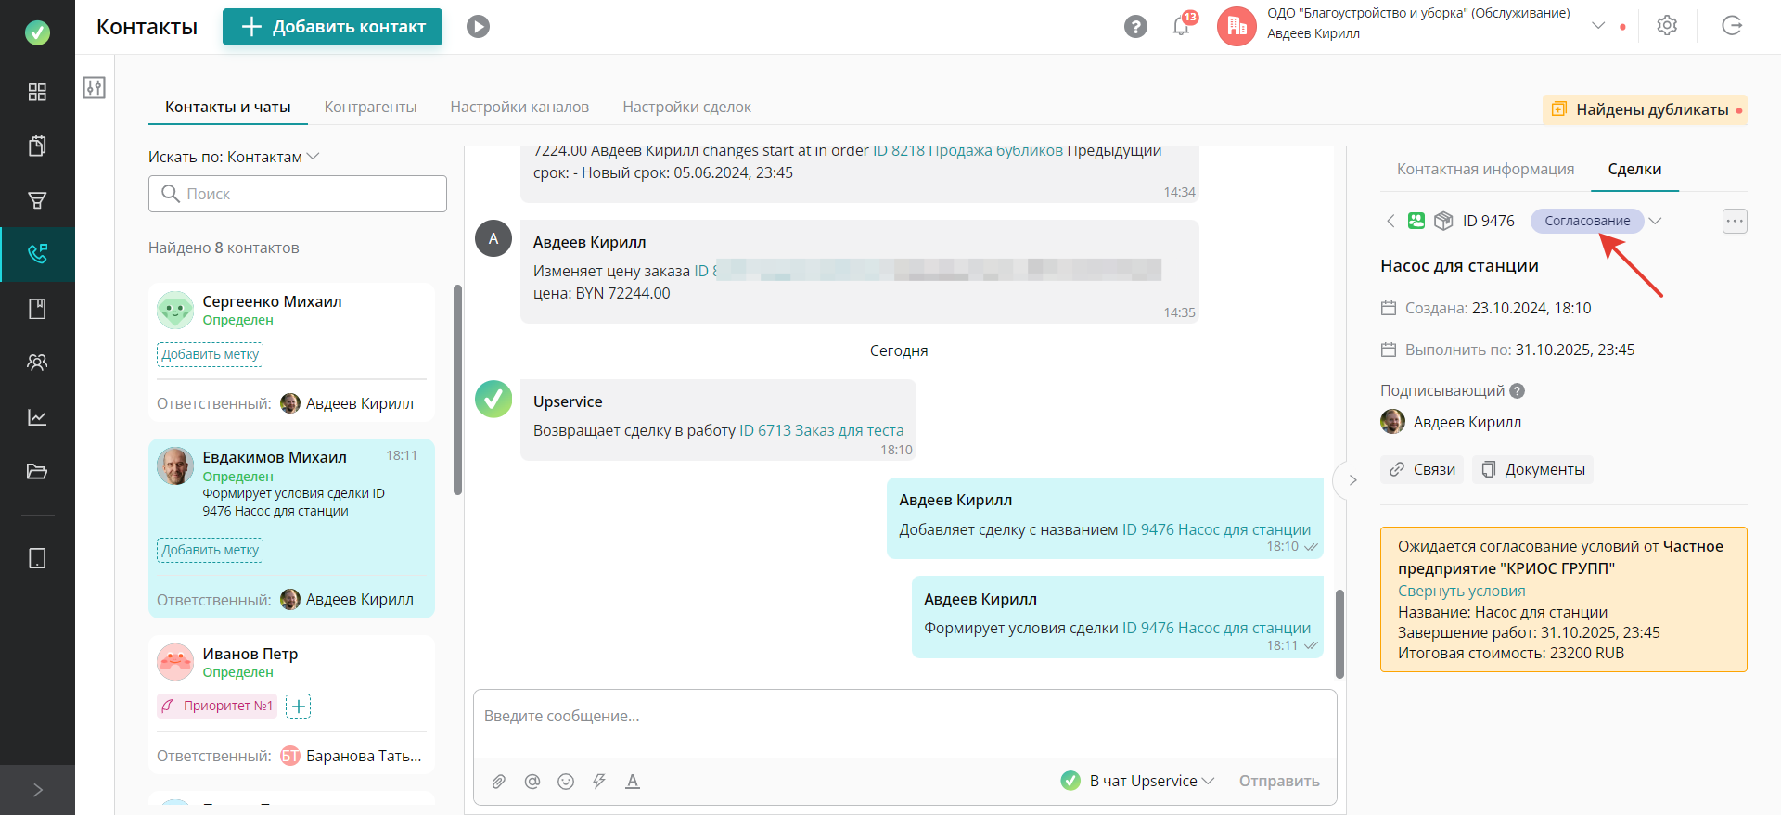Play the tutorial video button
The image size is (1781, 815).
(478, 27)
